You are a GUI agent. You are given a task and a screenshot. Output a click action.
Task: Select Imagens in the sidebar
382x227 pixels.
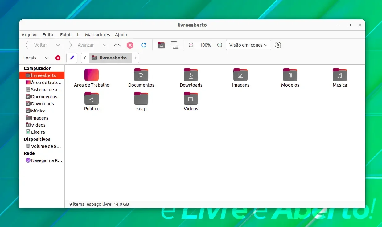tap(42, 118)
